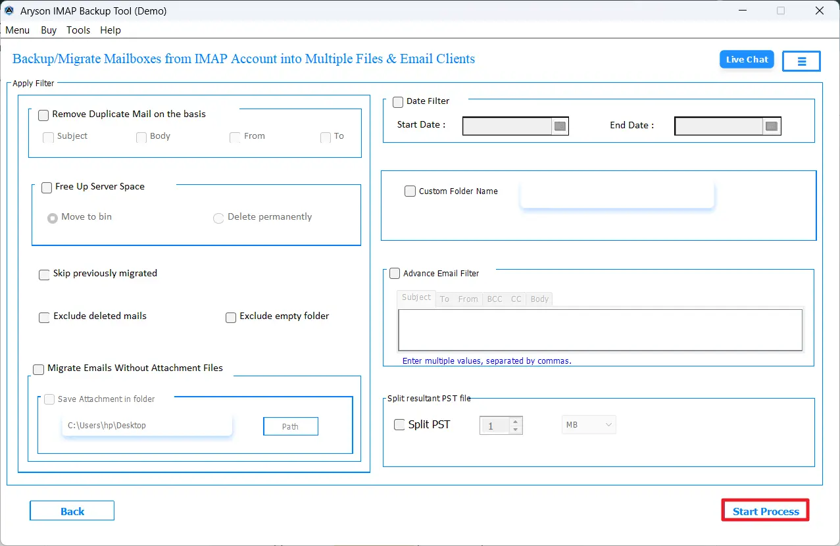Image resolution: width=840 pixels, height=546 pixels.
Task: Click the Path browse button
Action: pos(291,426)
